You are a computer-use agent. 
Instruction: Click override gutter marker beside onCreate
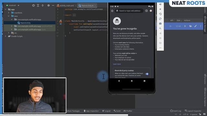[61, 24]
